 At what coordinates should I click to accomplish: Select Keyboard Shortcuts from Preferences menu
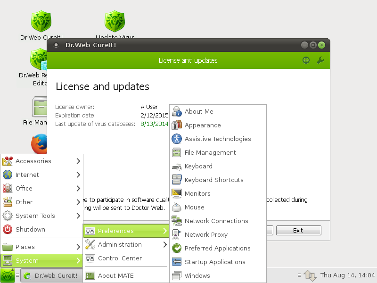[213, 180]
